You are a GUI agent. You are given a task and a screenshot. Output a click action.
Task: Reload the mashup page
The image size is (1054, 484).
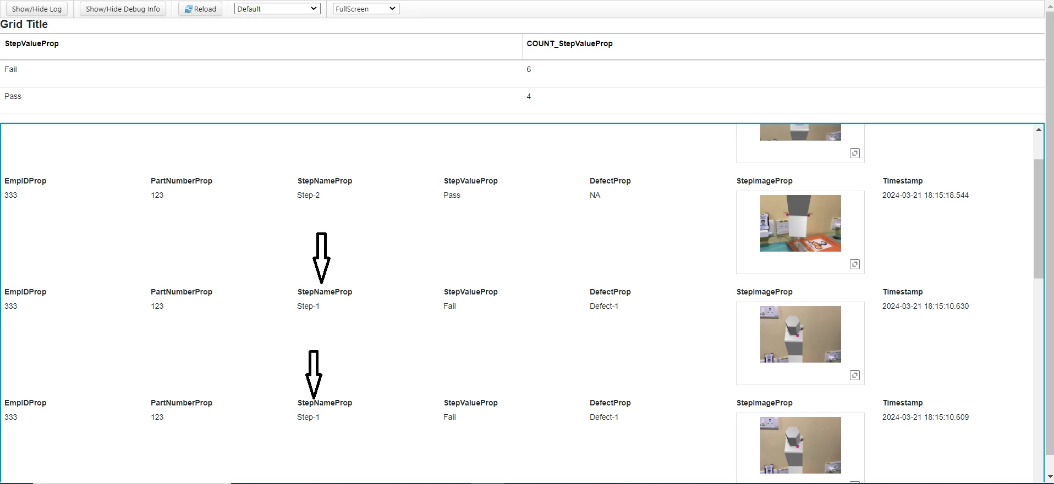(x=200, y=9)
